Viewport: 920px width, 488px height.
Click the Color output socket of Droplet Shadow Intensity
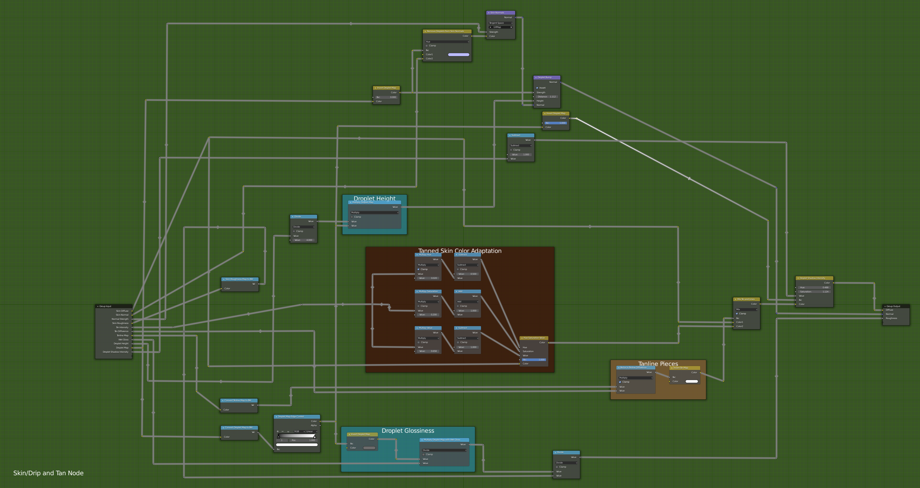point(833,283)
